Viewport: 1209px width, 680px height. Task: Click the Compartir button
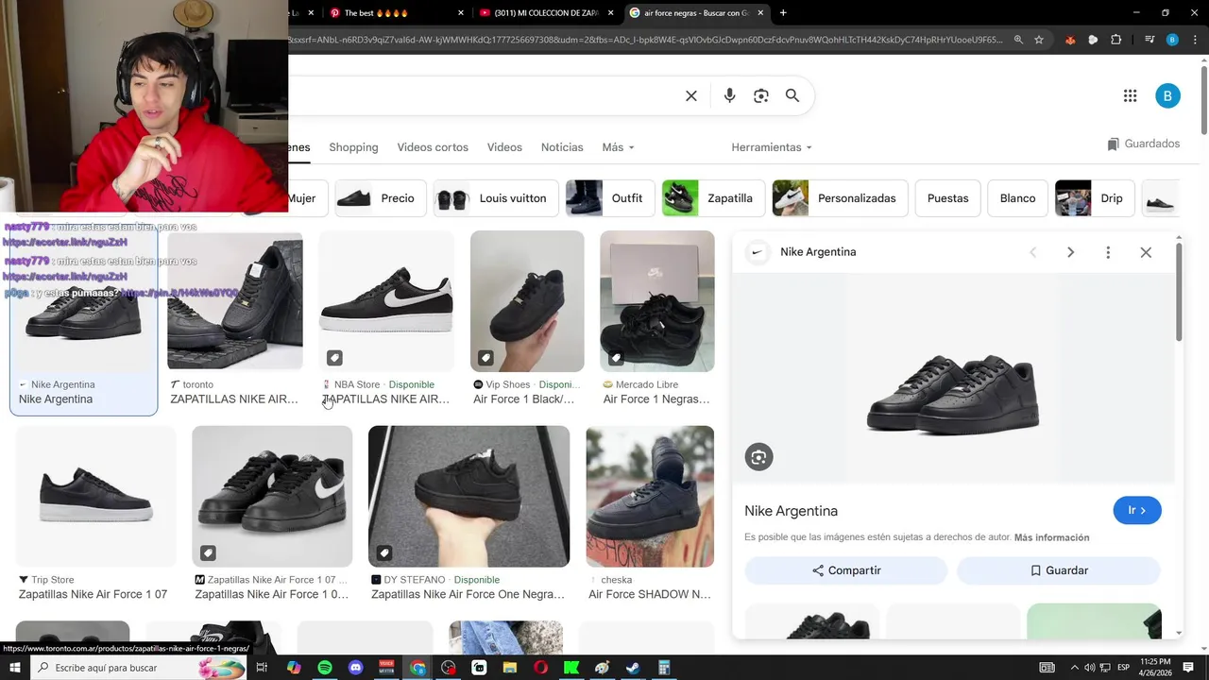point(846,570)
